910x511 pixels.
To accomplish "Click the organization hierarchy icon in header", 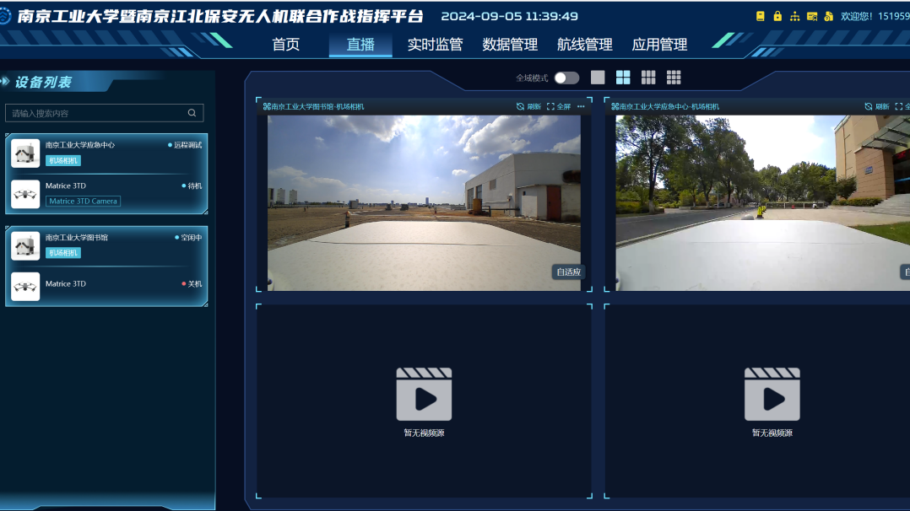I will 794,16.
